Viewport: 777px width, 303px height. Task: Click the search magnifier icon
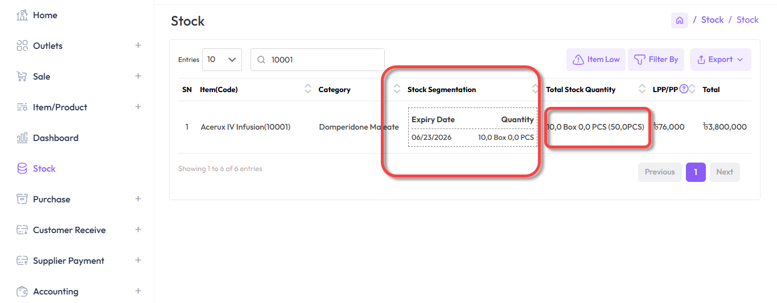261,60
